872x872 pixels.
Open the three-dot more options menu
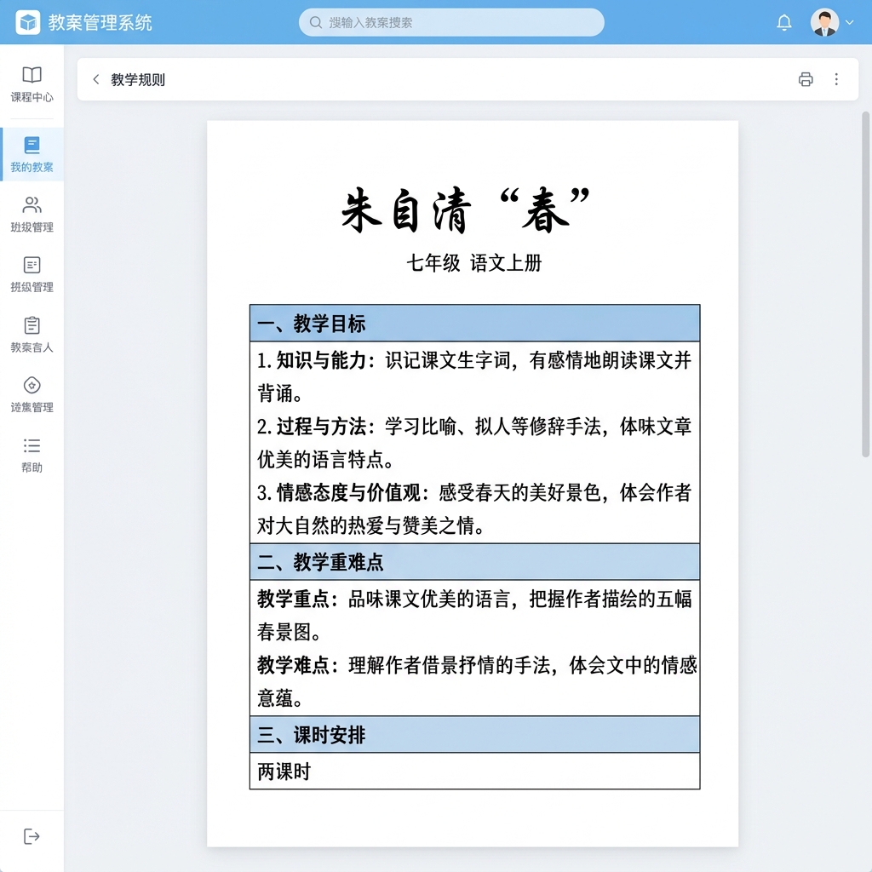point(836,79)
